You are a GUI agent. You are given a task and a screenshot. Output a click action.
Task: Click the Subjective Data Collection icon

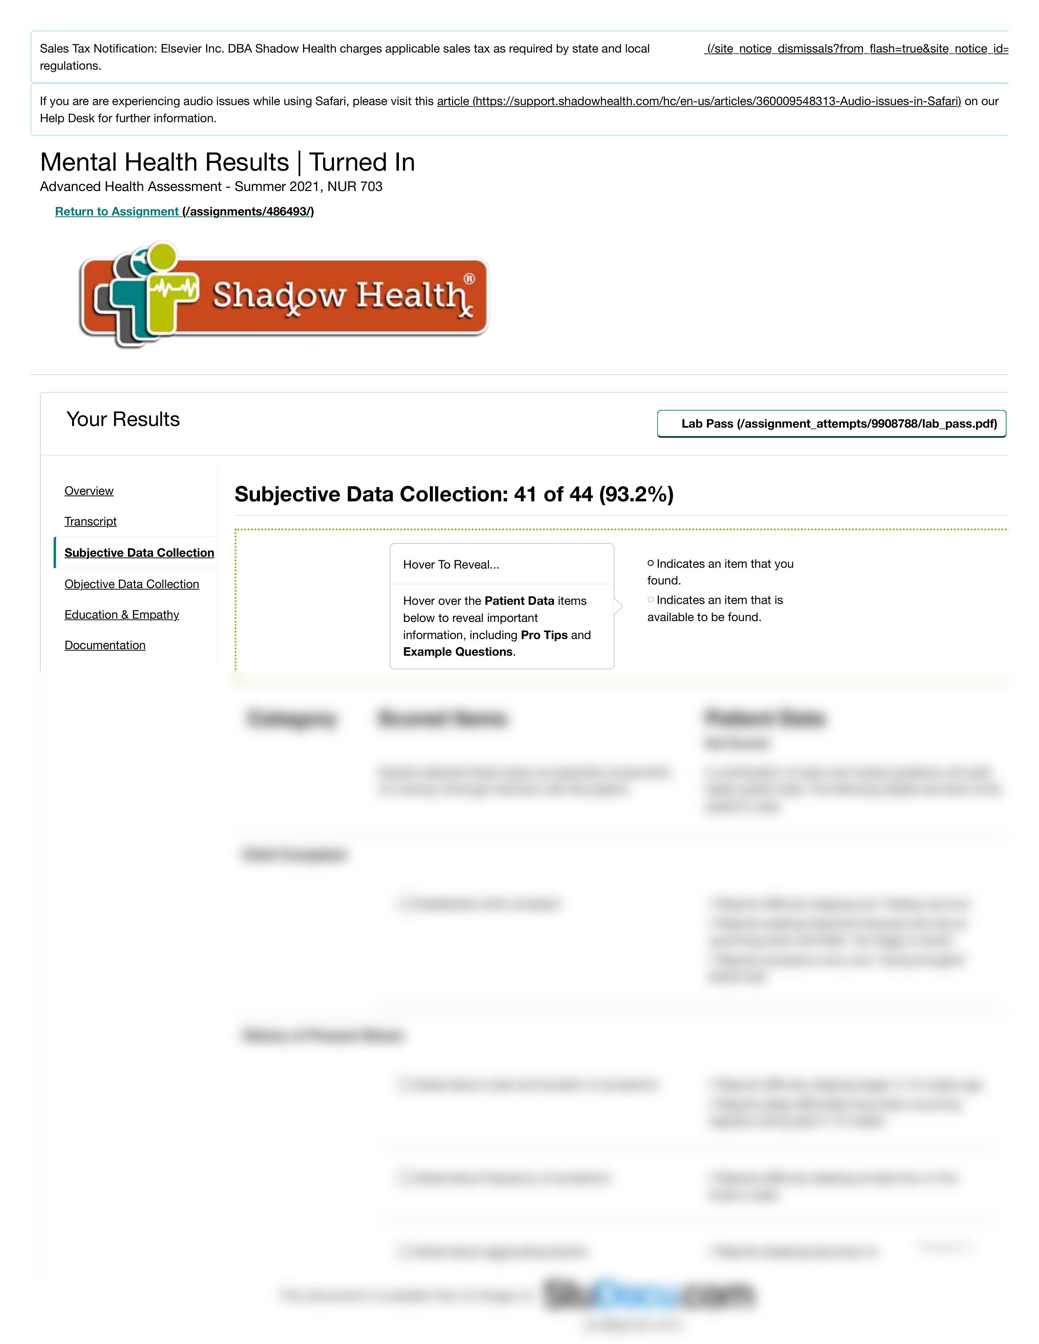tap(139, 552)
